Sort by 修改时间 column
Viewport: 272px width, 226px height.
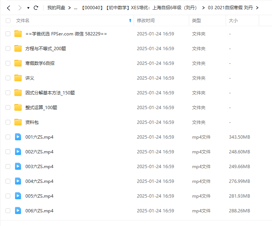pos(146,21)
